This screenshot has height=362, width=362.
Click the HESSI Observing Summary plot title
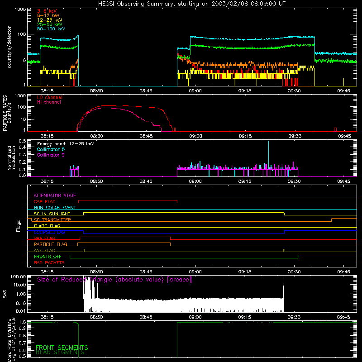pyautogui.click(x=192, y=4)
